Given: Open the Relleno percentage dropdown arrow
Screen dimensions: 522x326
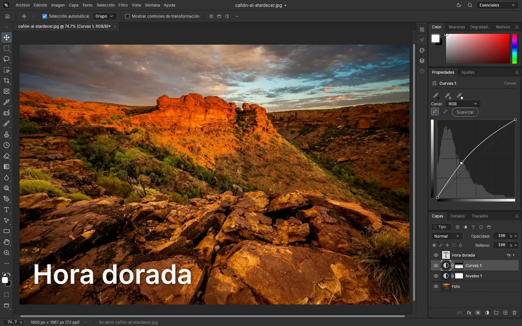Looking at the screenshot, I should [x=516, y=245].
